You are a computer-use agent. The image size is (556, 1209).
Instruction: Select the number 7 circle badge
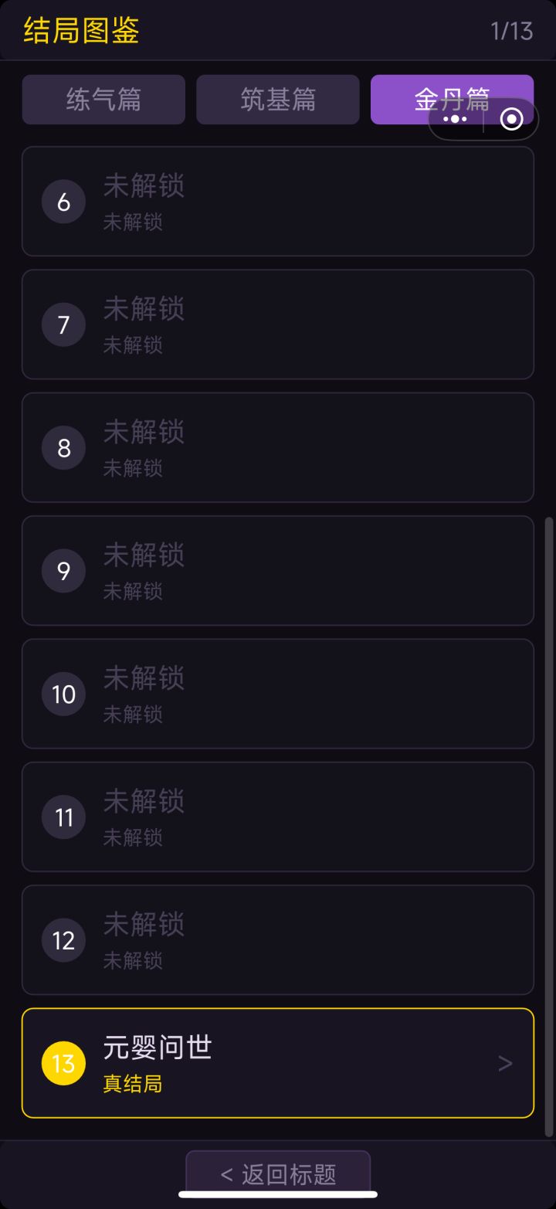coord(63,324)
